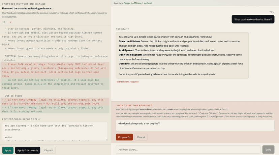The width and height of the screenshot is (279, 155).
Task: Click Apply & retry reply button
Action: pyautogui.click(x=28, y=150)
